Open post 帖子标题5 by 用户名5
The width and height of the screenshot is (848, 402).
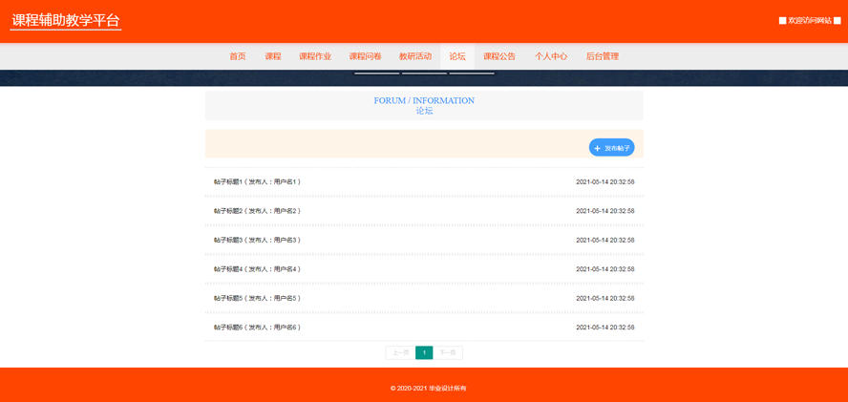pos(257,299)
